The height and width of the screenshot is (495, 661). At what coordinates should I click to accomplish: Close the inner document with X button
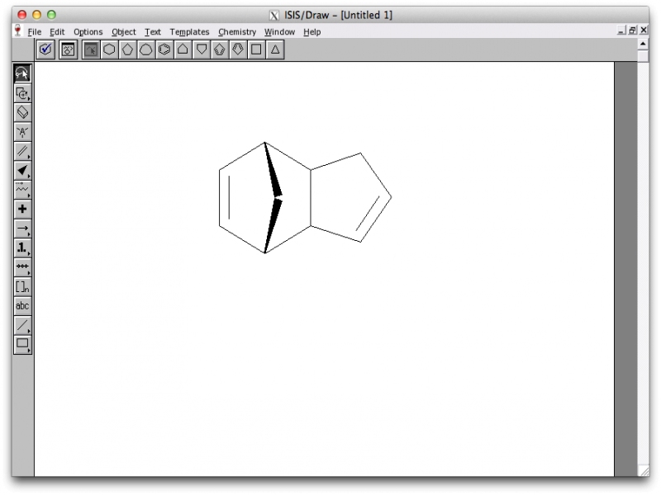click(x=644, y=30)
